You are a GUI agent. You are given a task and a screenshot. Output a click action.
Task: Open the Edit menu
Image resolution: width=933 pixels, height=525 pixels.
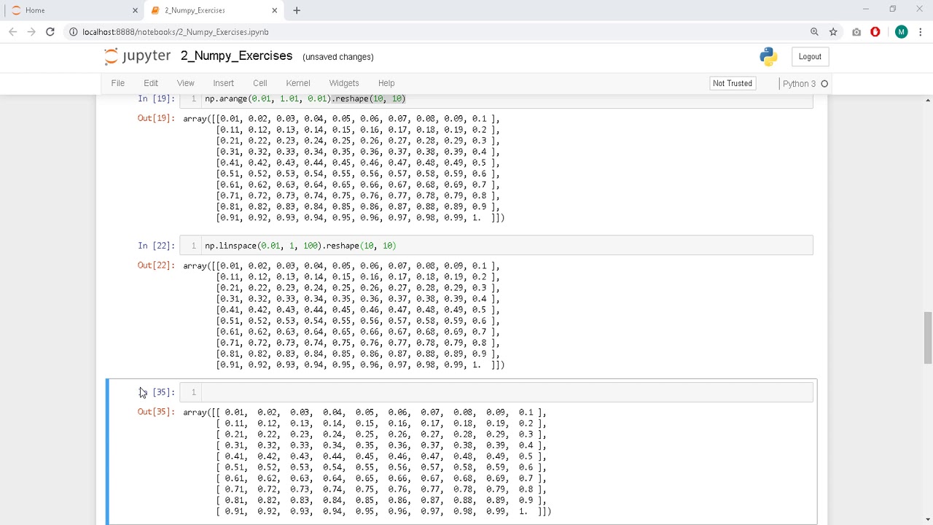151,83
